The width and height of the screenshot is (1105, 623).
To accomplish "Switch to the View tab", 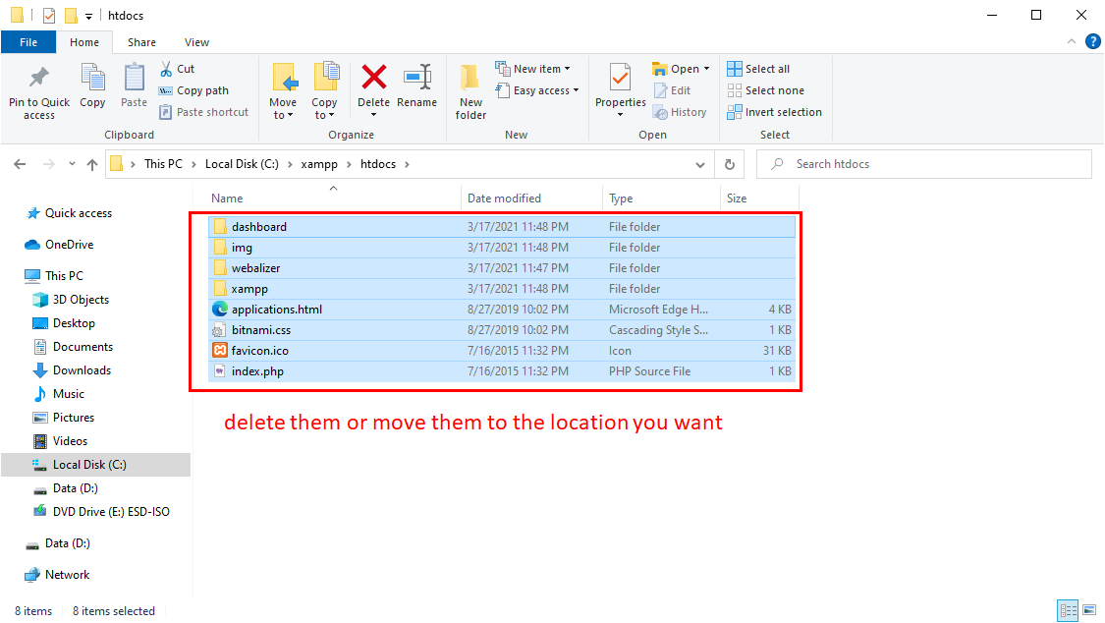I will tap(196, 42).
